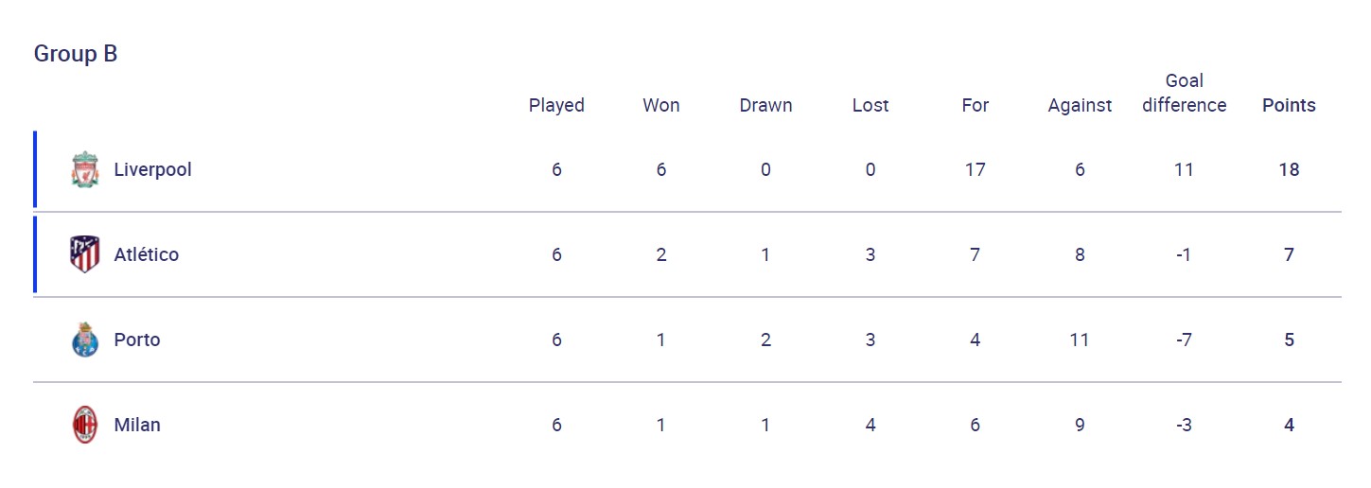This screenshot has width=1371, height=488.
Task: Click the Group B heading
Action: click(x=76, y=54)
